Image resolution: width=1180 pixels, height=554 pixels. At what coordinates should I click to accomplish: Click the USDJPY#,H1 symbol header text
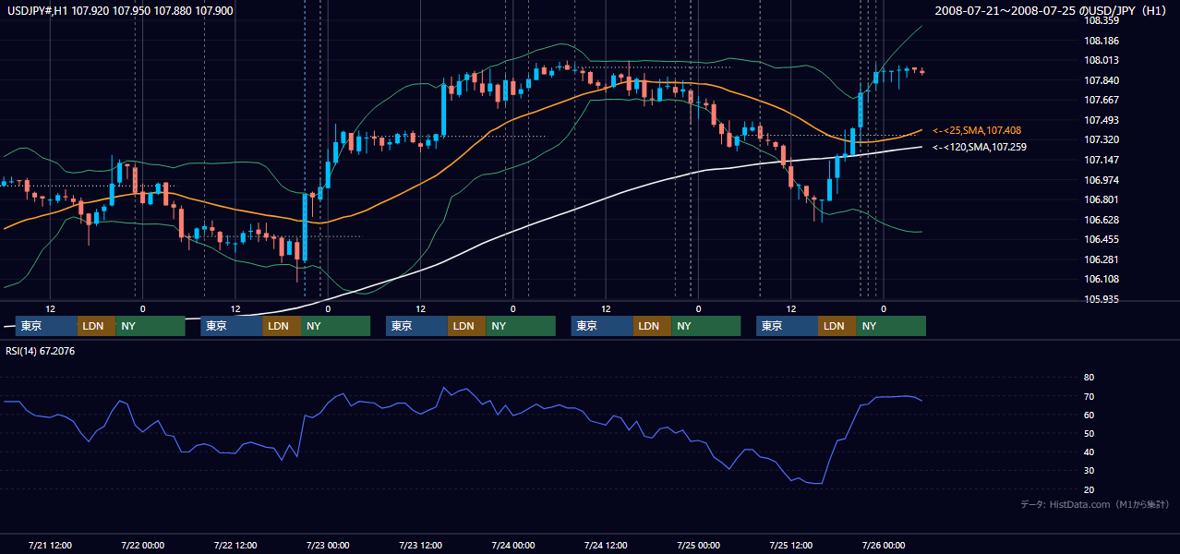click(120, 10)
